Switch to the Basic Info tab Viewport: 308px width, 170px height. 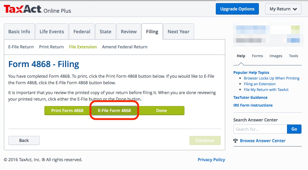pyautogui.click(x=19, y=31)
